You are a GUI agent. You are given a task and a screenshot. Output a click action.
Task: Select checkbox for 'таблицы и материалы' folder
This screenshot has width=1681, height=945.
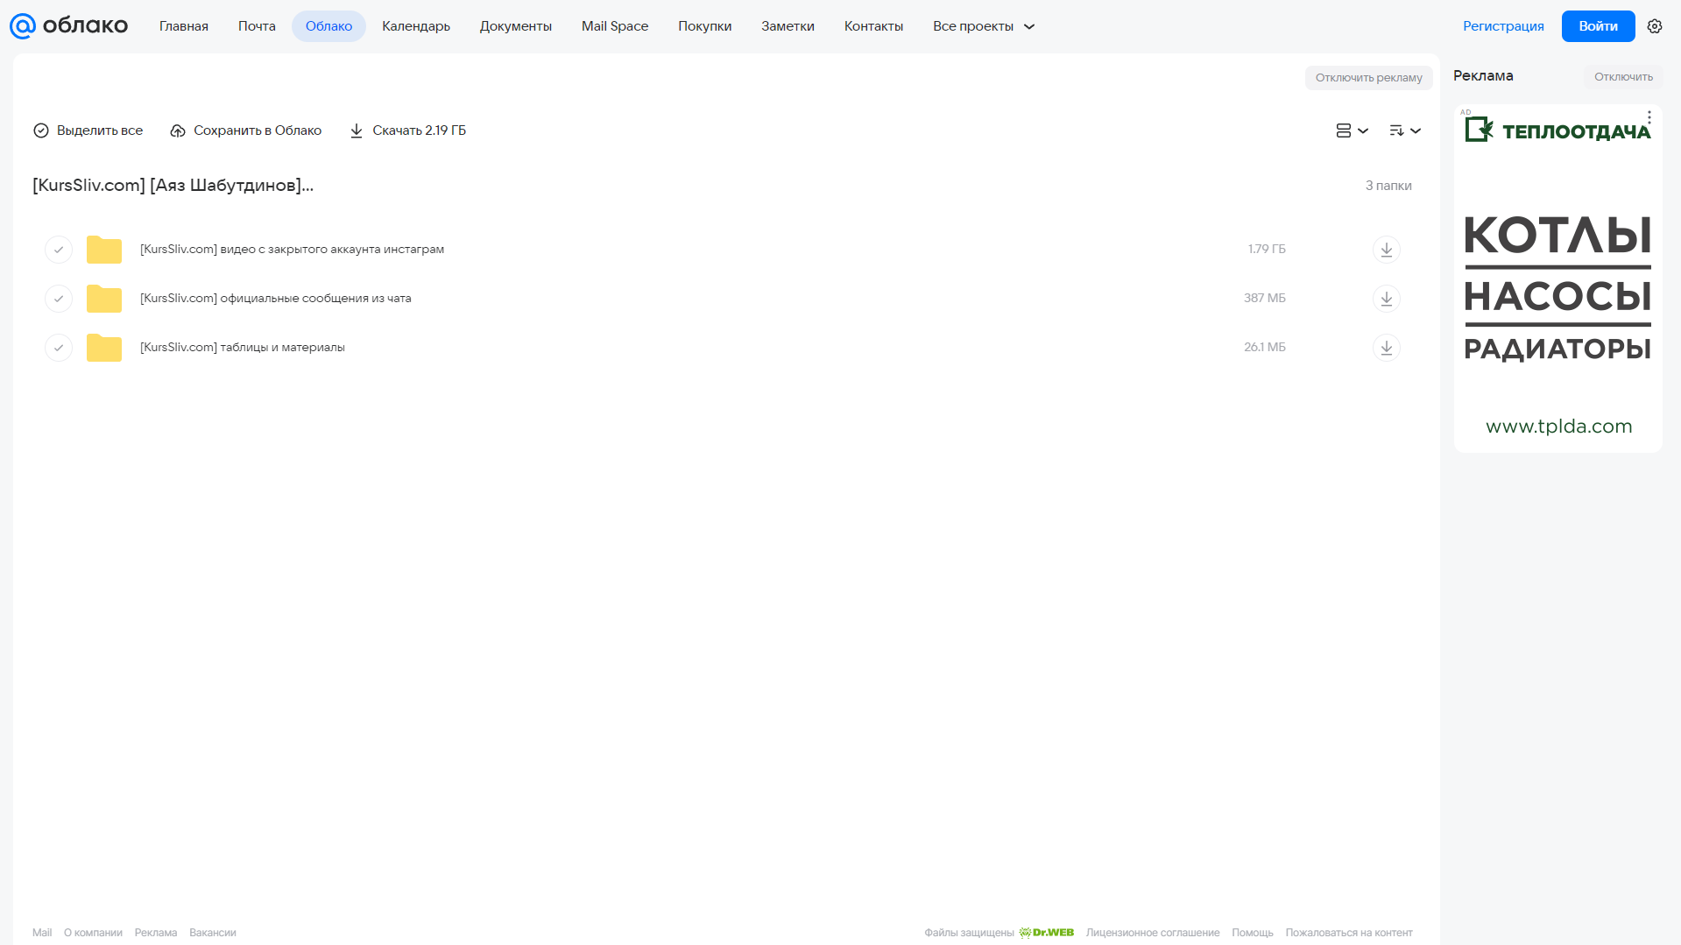click(59, 348)
